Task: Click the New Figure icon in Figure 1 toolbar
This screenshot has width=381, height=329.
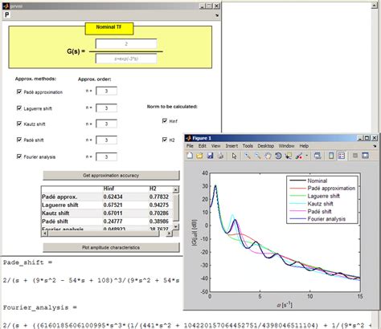Action: [190, 156]
